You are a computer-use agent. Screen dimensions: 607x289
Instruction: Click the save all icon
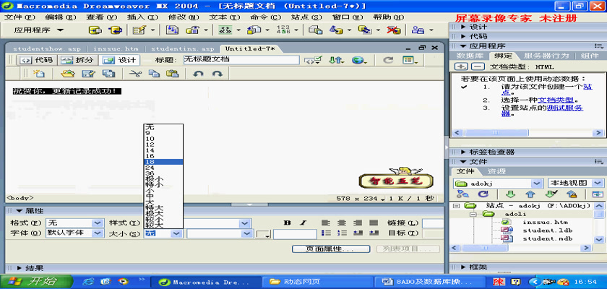(108, 73)
